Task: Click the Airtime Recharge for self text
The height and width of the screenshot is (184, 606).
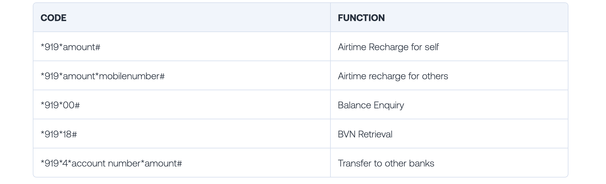Action: coord(388,47)
